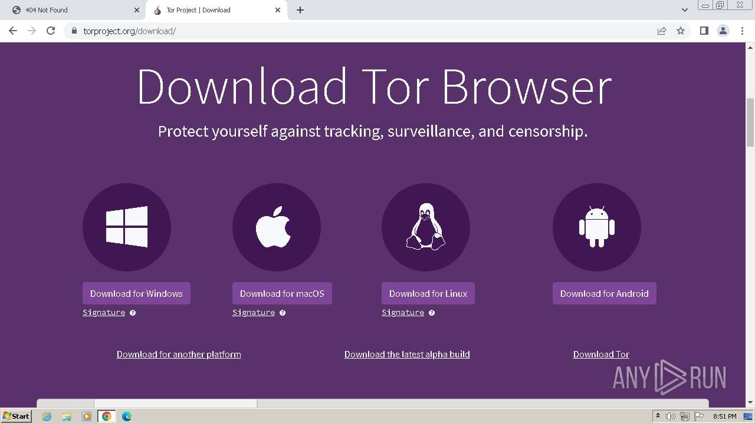Open the Chrome profile avatar icon

pos(723,31)
